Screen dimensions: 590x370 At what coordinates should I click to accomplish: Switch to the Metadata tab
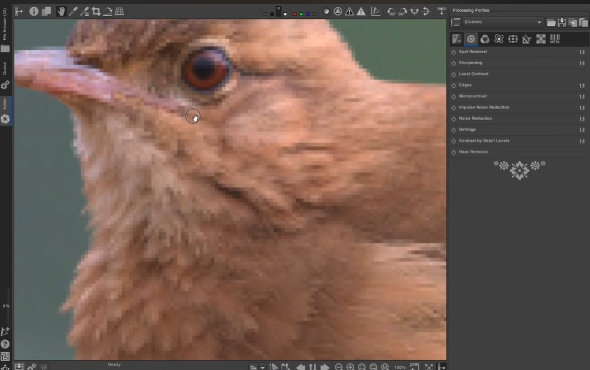click(x=555, y=39)
